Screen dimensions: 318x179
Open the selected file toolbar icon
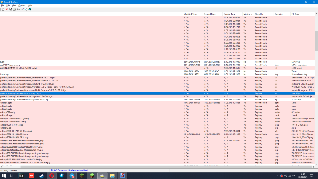coord(3,9)
